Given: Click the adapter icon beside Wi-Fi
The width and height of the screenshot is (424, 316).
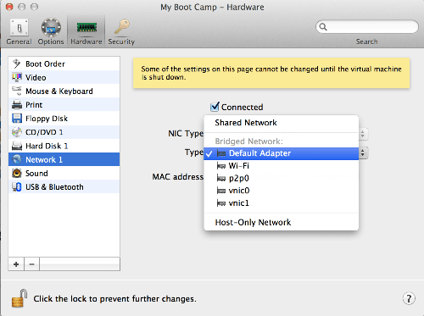Looking at the screenshot, I should pos(221,166).
